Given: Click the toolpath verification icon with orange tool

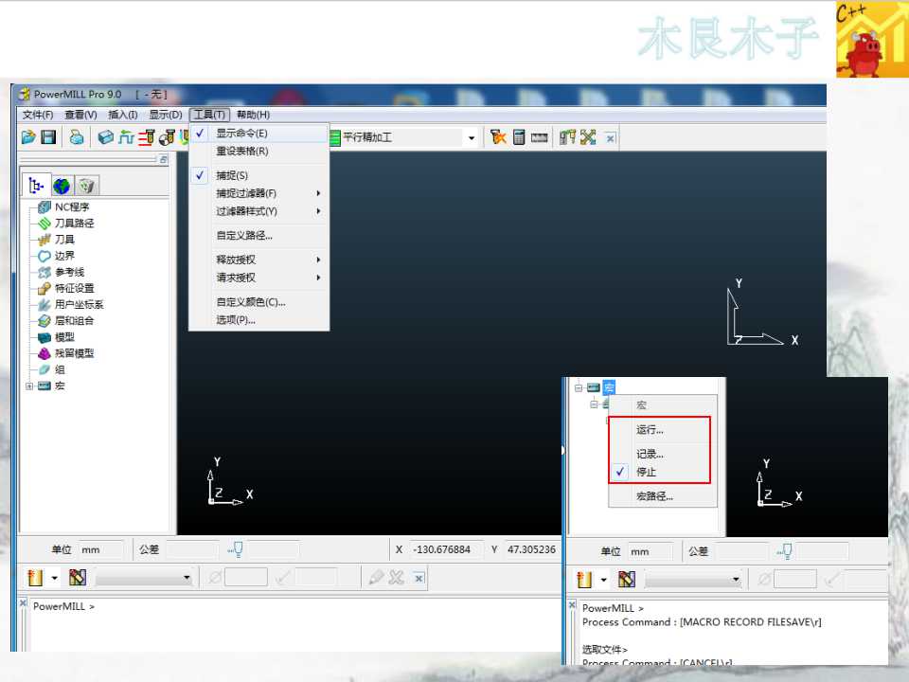Looking at the screenshot, I should 498,137.
